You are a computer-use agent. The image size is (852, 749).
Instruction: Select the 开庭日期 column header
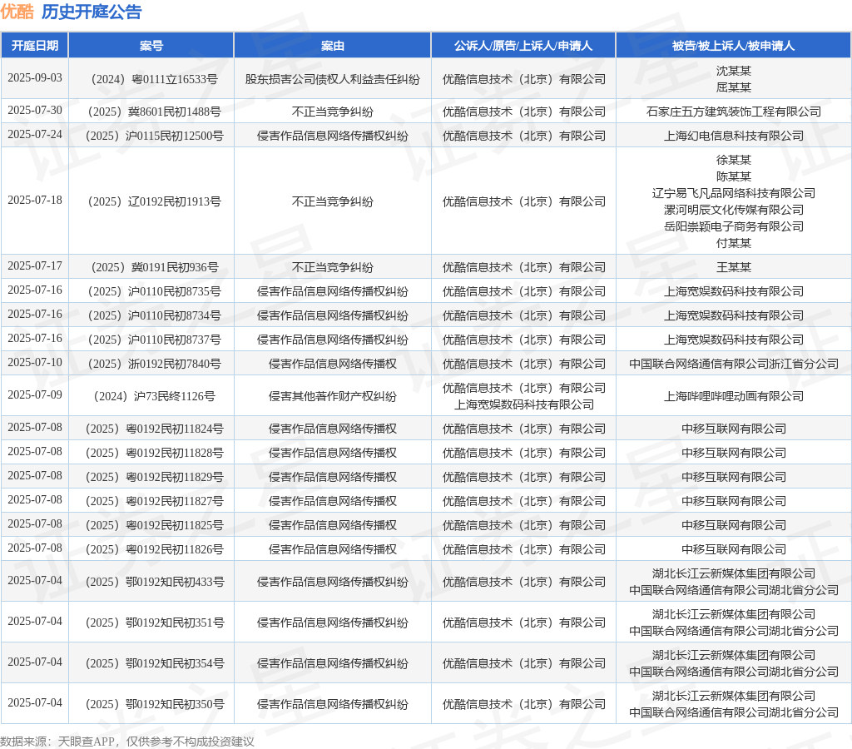(35, 46)
